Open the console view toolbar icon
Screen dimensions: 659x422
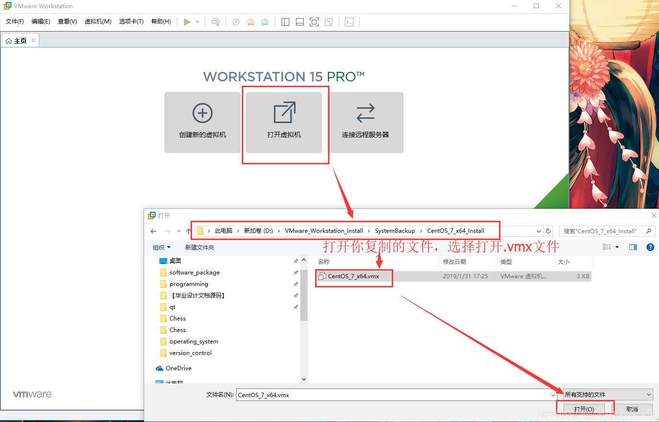point(349,22)
